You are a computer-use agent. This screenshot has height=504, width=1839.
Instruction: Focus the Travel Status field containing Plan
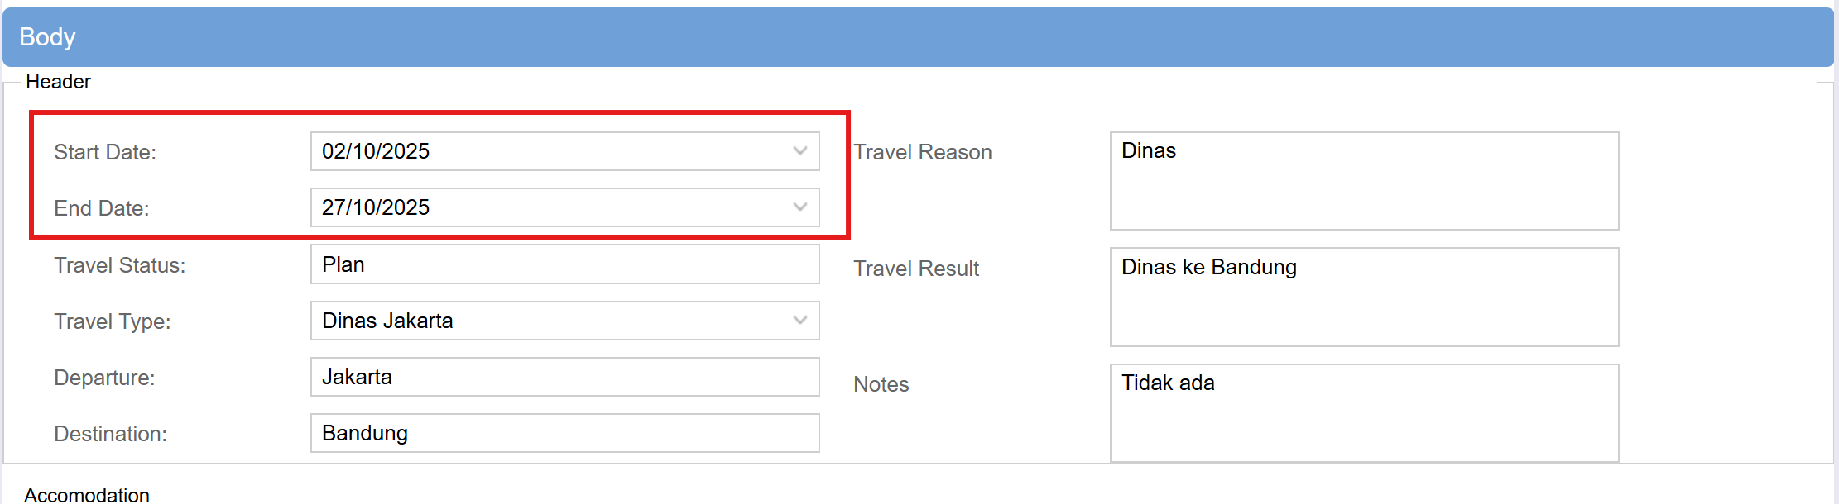click(x=564, y=264)
